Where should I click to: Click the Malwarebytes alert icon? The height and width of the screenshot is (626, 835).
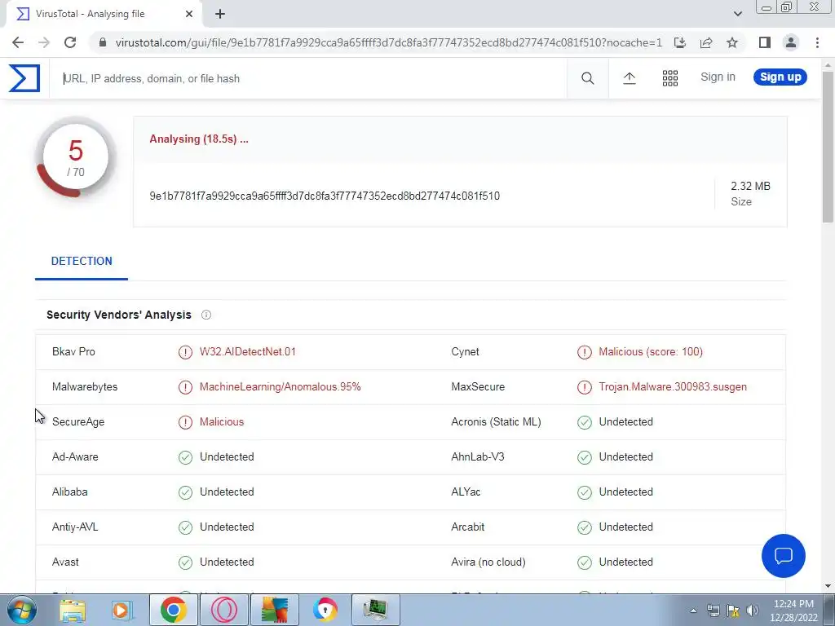(x=185, y=387)
